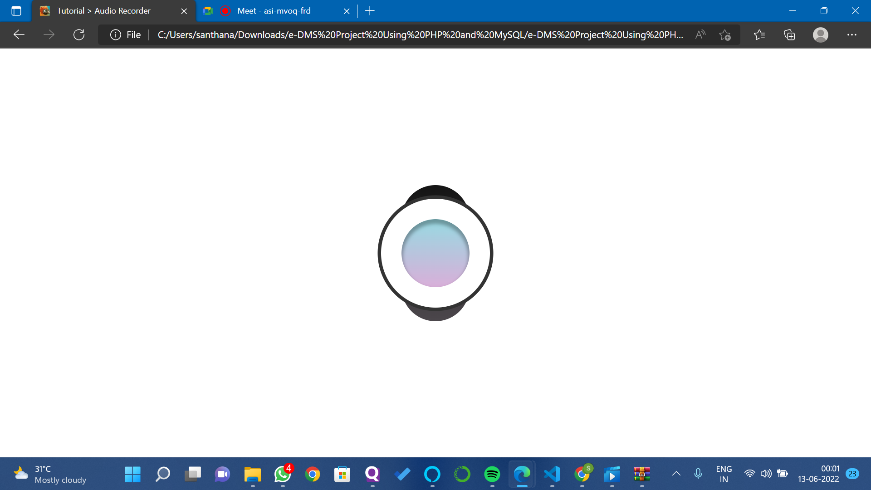This screenshot has width=871, height=490.
Task: Click the gradient record button circle
Action: 435,253
